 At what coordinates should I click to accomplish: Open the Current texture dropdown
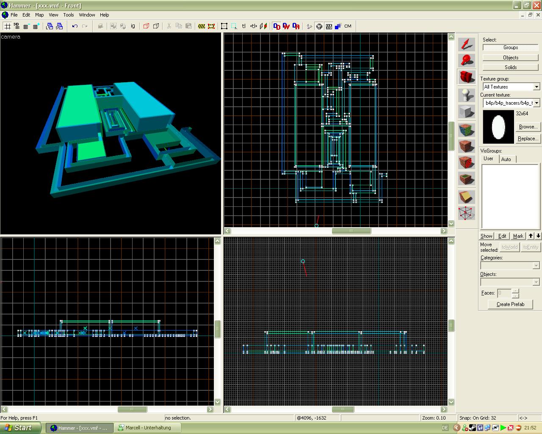536,103
